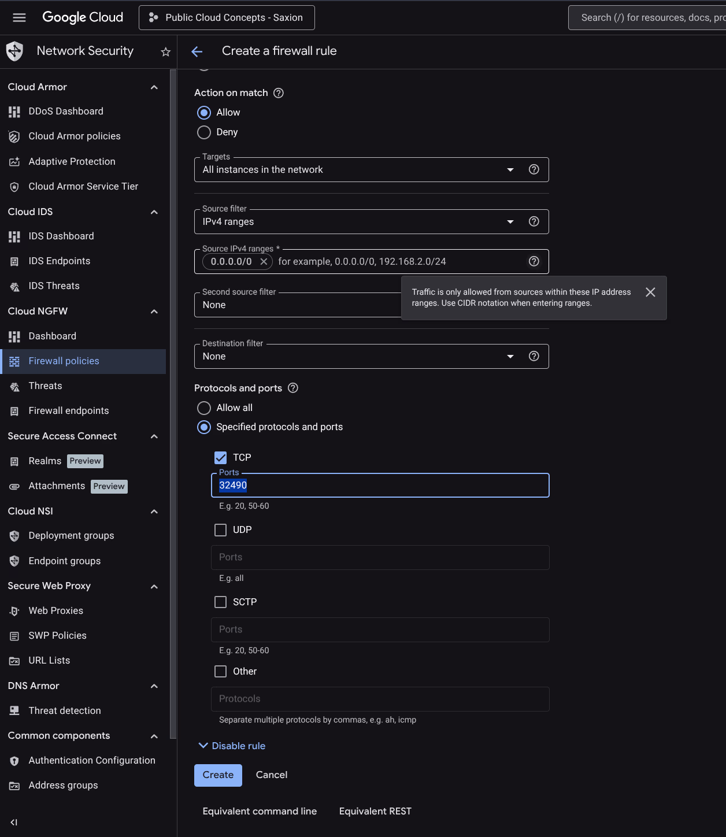View IDS Threats
This screenshot has height=837, width=726.
[x=54, y=286]
